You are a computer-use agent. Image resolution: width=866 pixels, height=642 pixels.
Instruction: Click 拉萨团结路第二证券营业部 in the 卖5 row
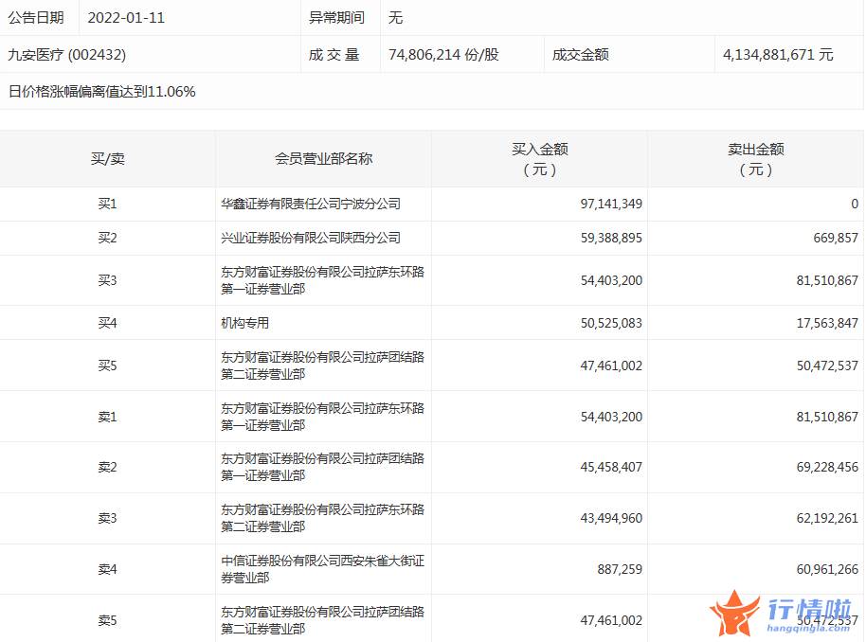click(322, 620)
